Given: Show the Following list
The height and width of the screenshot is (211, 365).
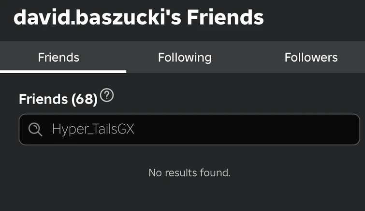Looking at the screenshot, I should pyautogui.click(x=185, y=57).
